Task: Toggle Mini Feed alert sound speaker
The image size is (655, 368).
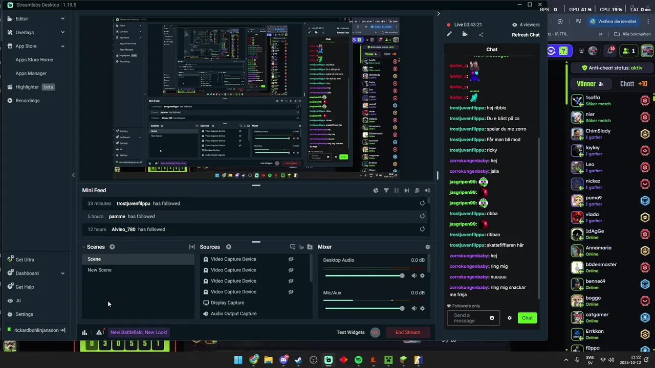Action: (x=427, y=190)
